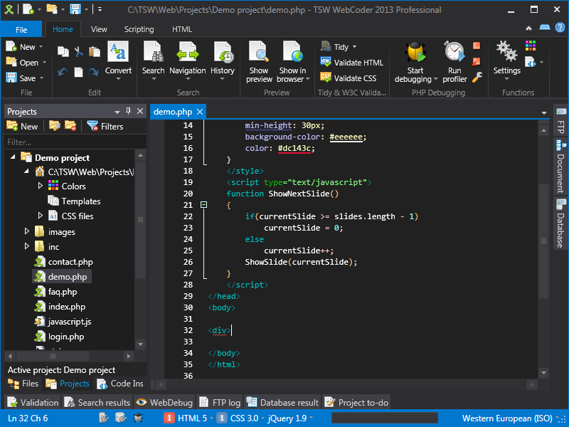The width and height of the screenshot is (569, 427).
Task: Click the Validate CSS button
Action: (x=349, y=78)
